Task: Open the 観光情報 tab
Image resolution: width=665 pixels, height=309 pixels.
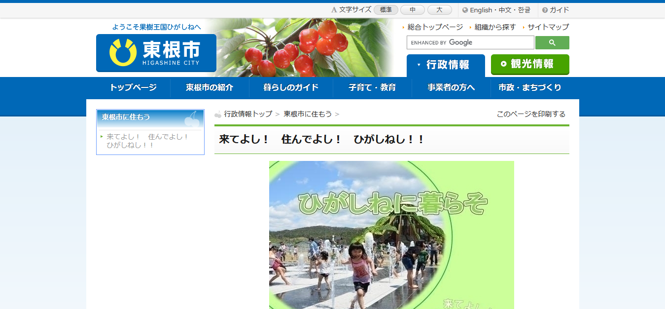Action: 530,64
